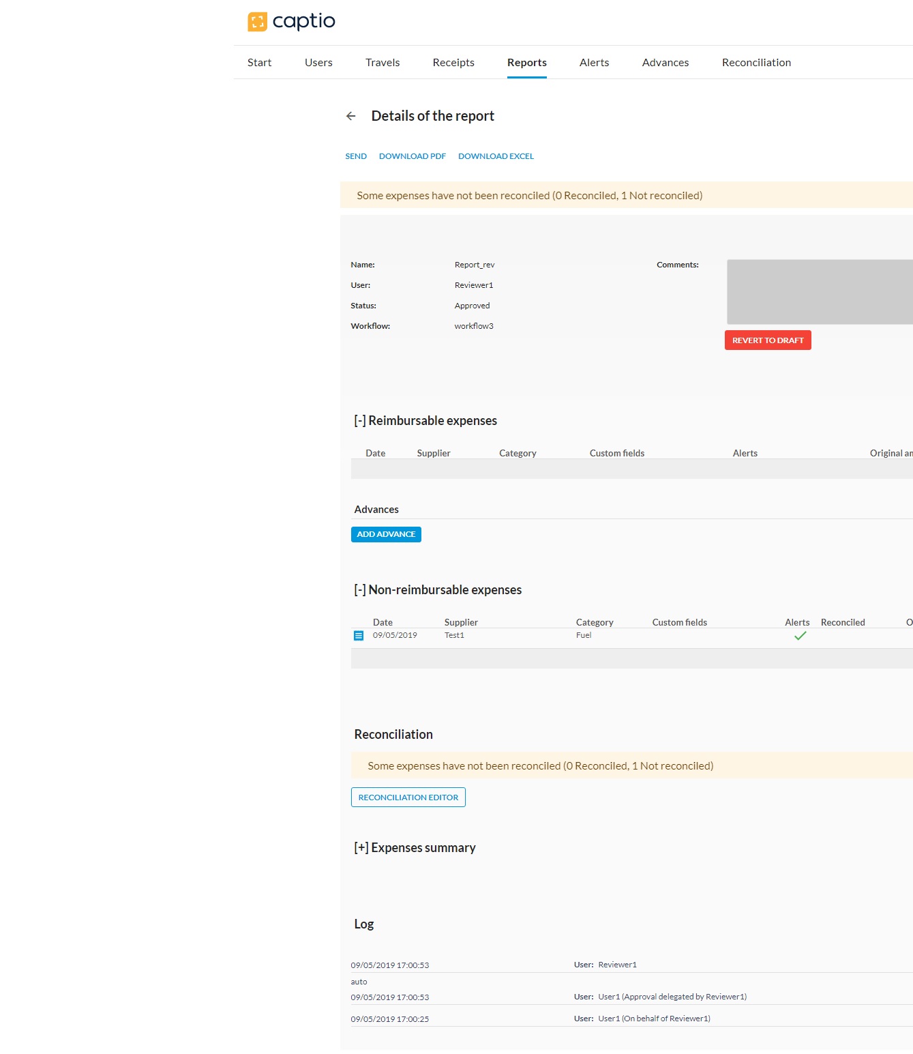Collapse the Reimbursable expenses section

360,421
